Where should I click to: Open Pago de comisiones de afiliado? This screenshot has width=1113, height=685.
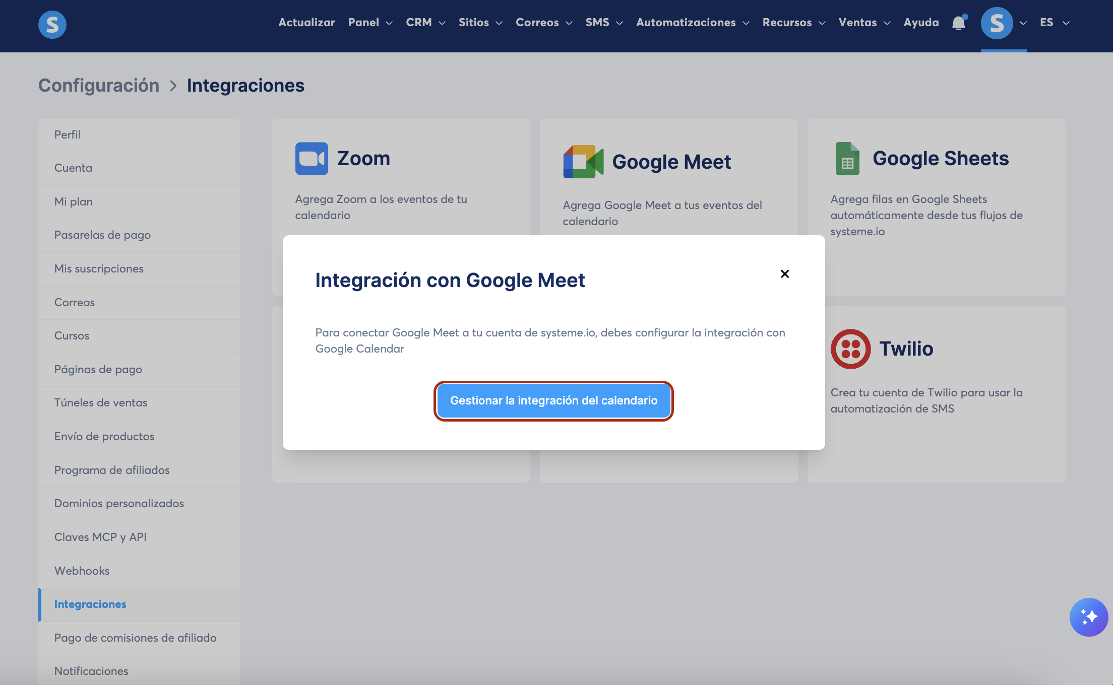click(x=139, y=638)
